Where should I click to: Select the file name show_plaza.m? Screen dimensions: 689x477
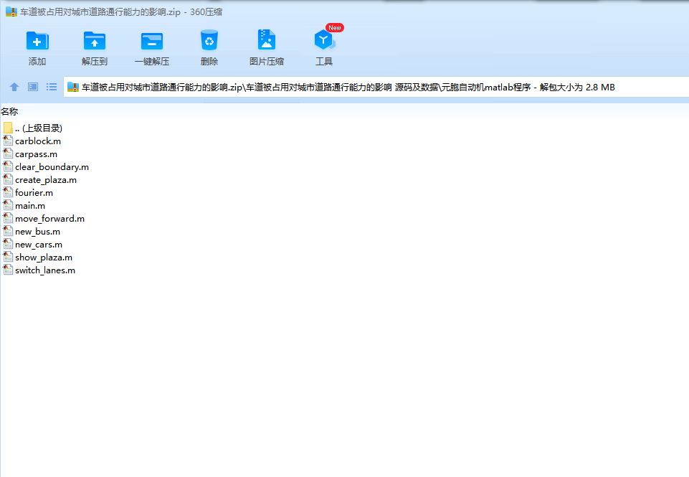(x=44, y=258)
